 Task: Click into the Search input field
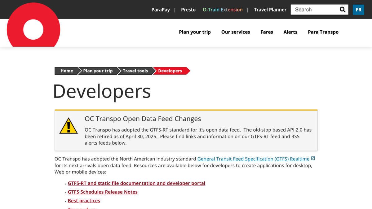(x=315, y=10)
